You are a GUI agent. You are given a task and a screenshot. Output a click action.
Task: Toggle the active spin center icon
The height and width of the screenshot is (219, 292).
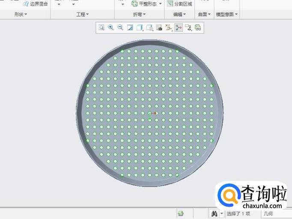179,27
